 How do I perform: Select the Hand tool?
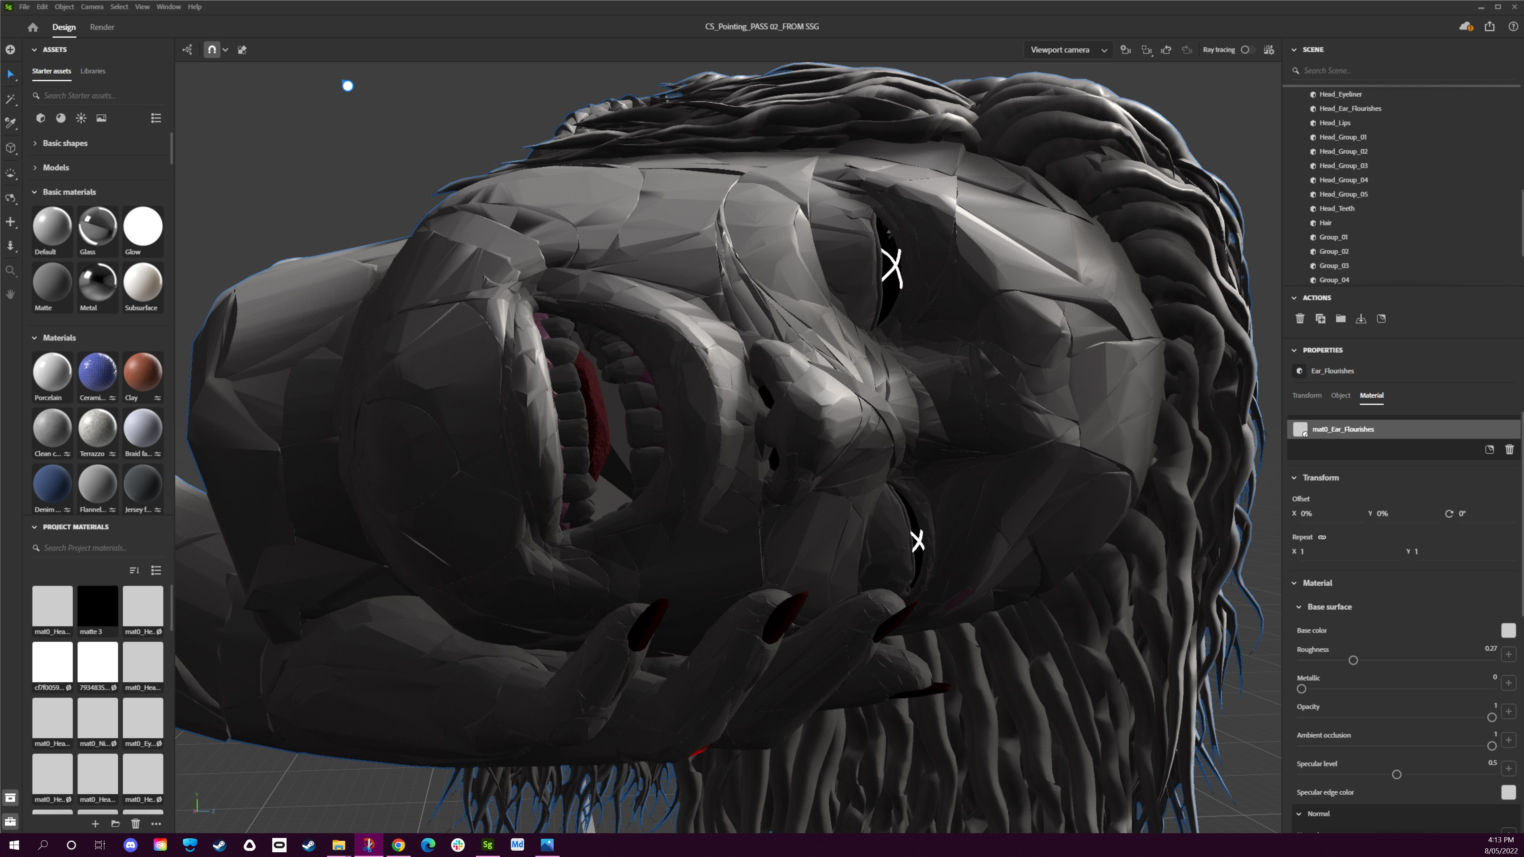tap(11, 294)
